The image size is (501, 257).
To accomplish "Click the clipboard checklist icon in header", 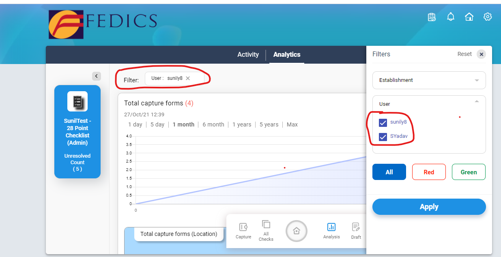I will (x=432, y=17).
